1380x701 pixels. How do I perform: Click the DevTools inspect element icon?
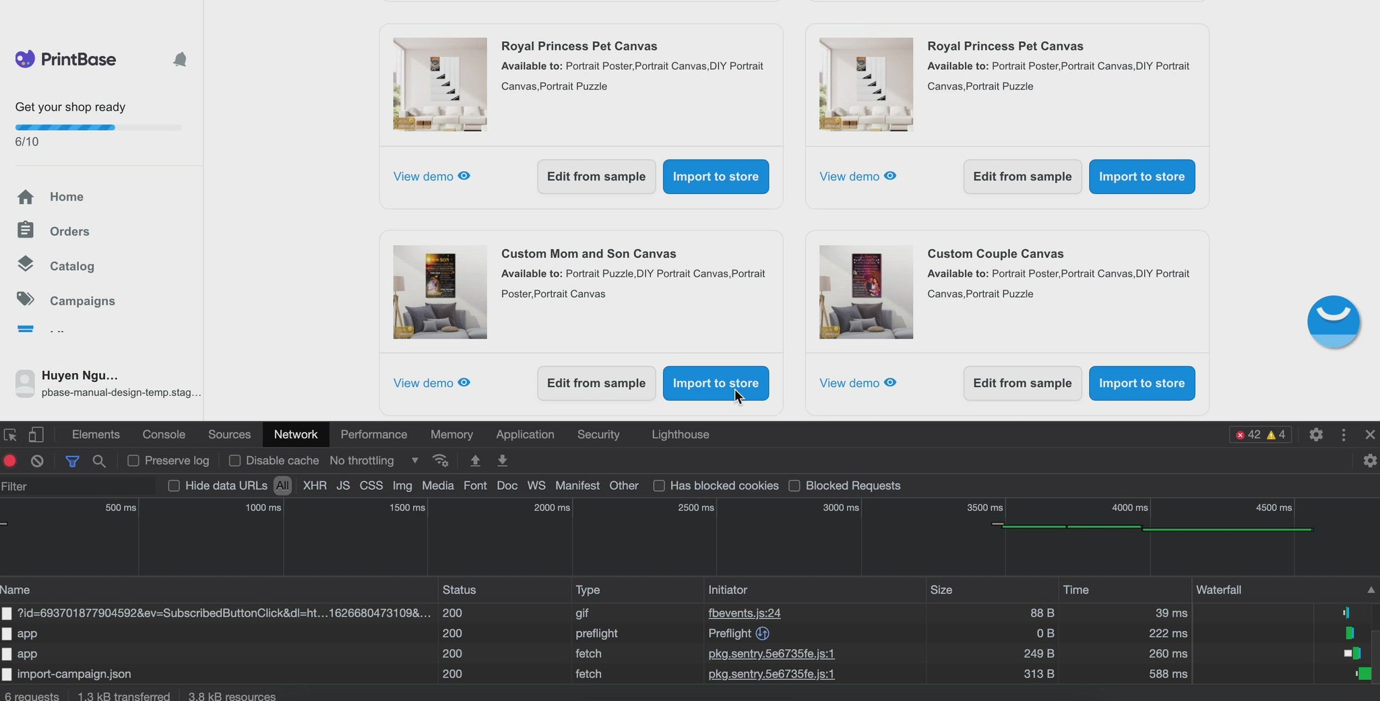[10, 435]
